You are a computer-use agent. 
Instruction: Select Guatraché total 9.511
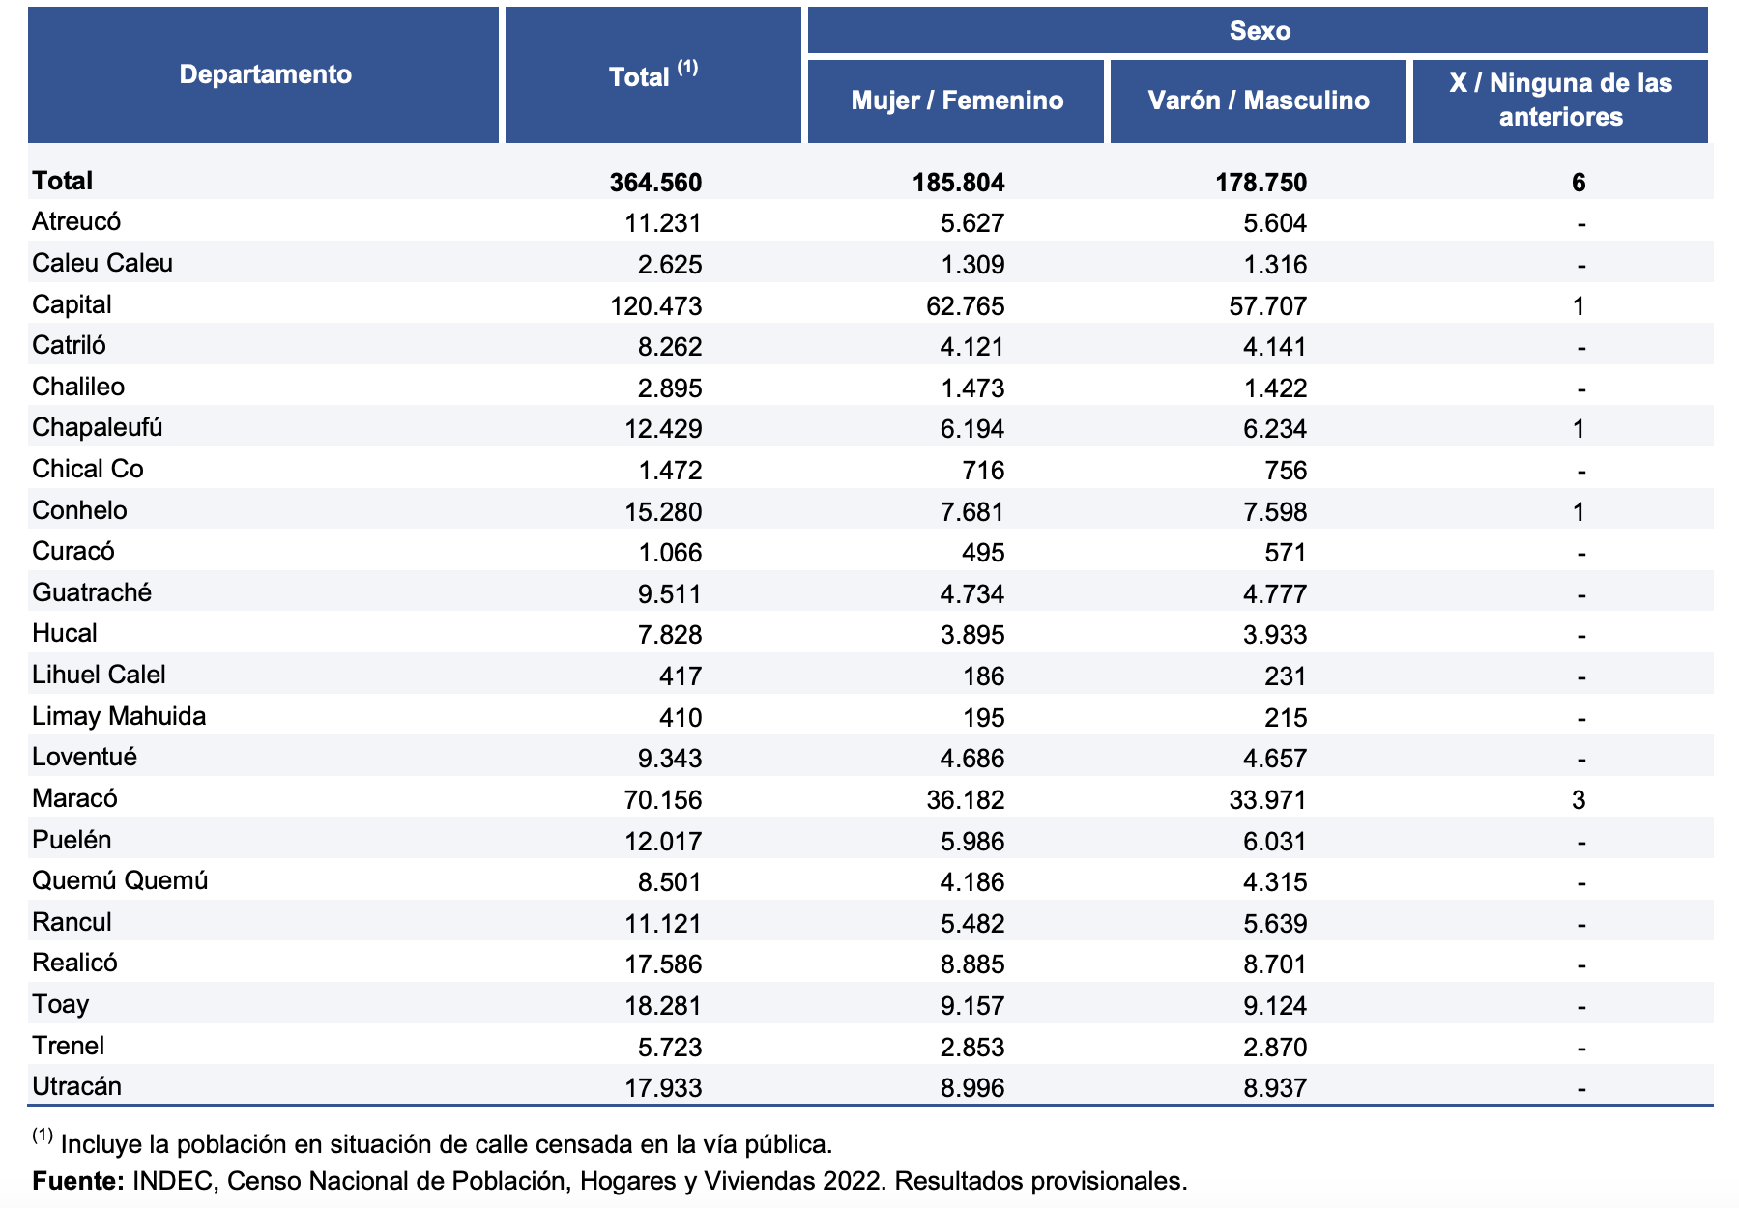pyautogui.click(x=669, y=594)
